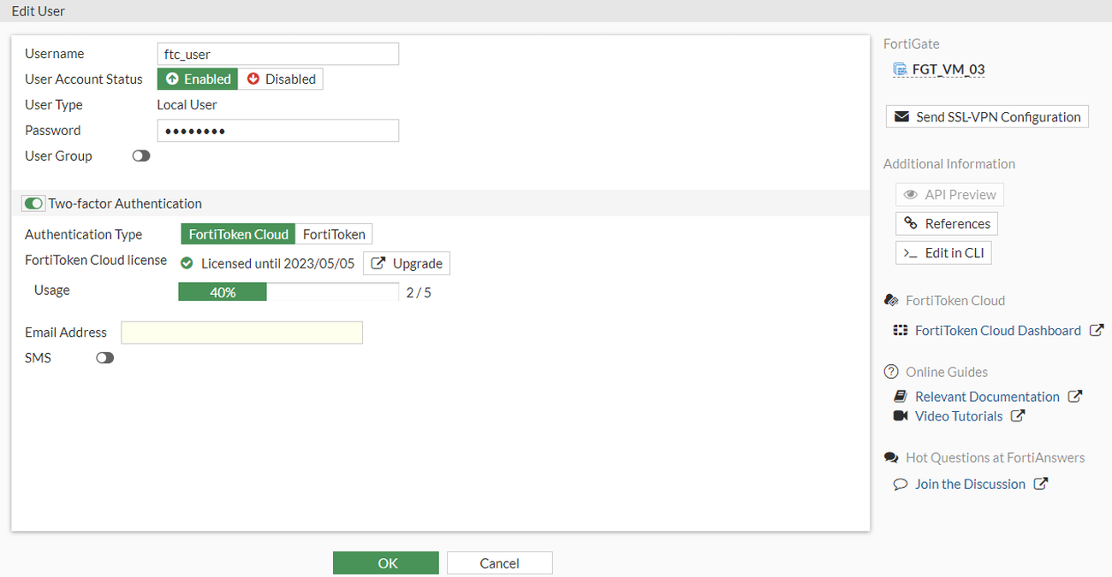Turn on the User Group toggle

click(140, 156)
